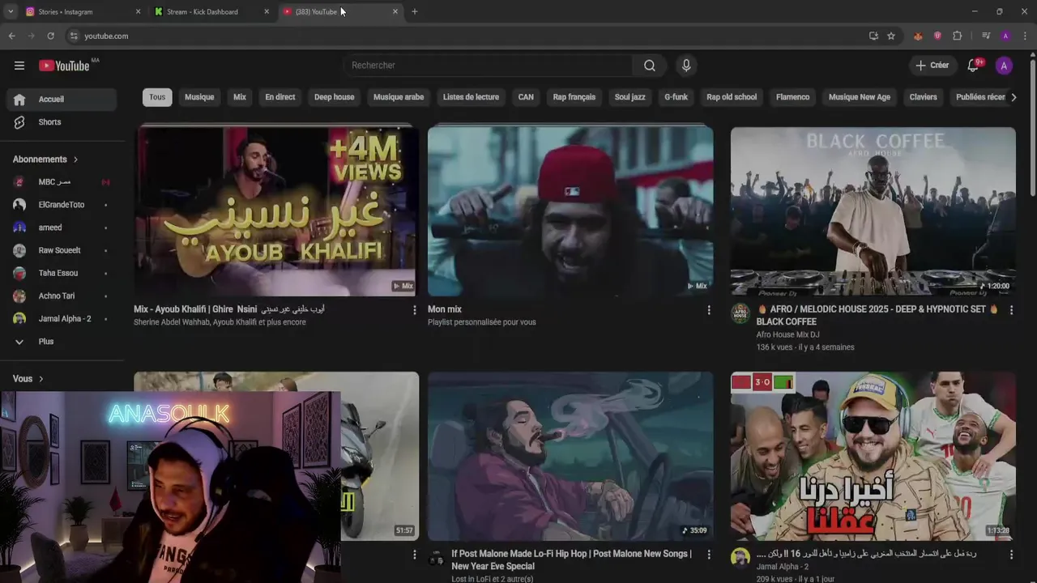
Task: Select the CAN filter chip
Action: click(526, 97)
